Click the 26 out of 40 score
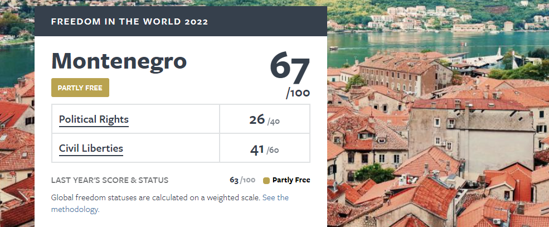Viewport: 549px width, 227px height. pyautogui.click(x=264, y=120)
